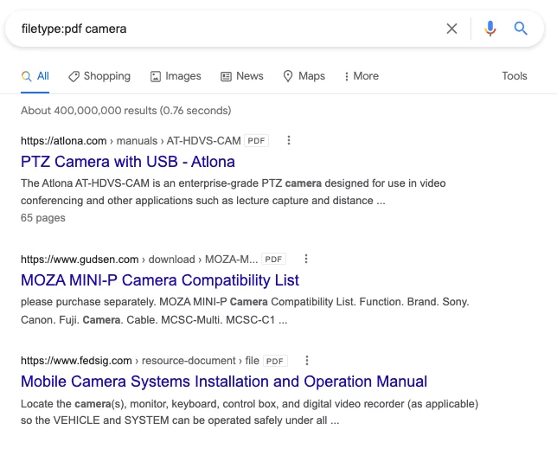Switch to the Shopping tab
This screenshot has width=557, height=462.
(x=99, y=76)
